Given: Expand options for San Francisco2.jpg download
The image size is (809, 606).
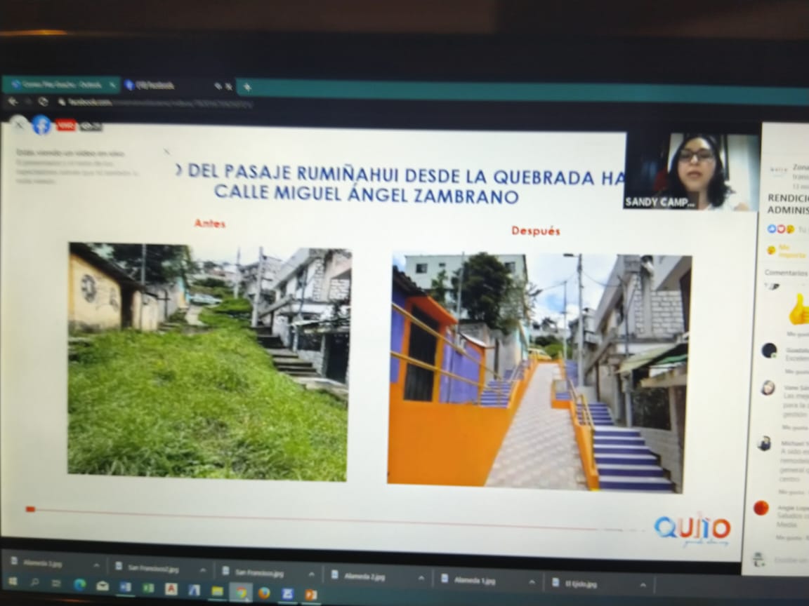Looking at the screenshot, I should click(203, 569).
